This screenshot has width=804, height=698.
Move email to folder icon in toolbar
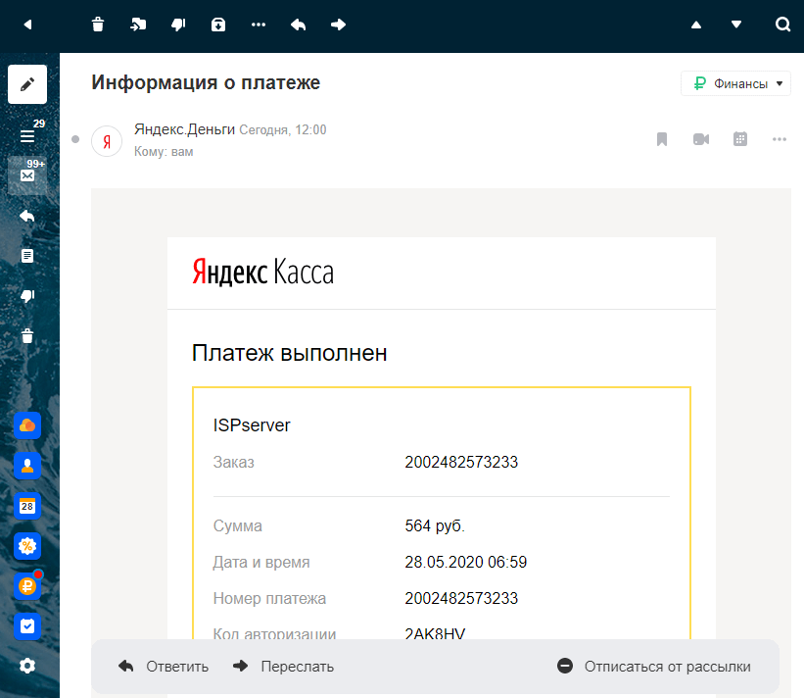click(138, 25)
